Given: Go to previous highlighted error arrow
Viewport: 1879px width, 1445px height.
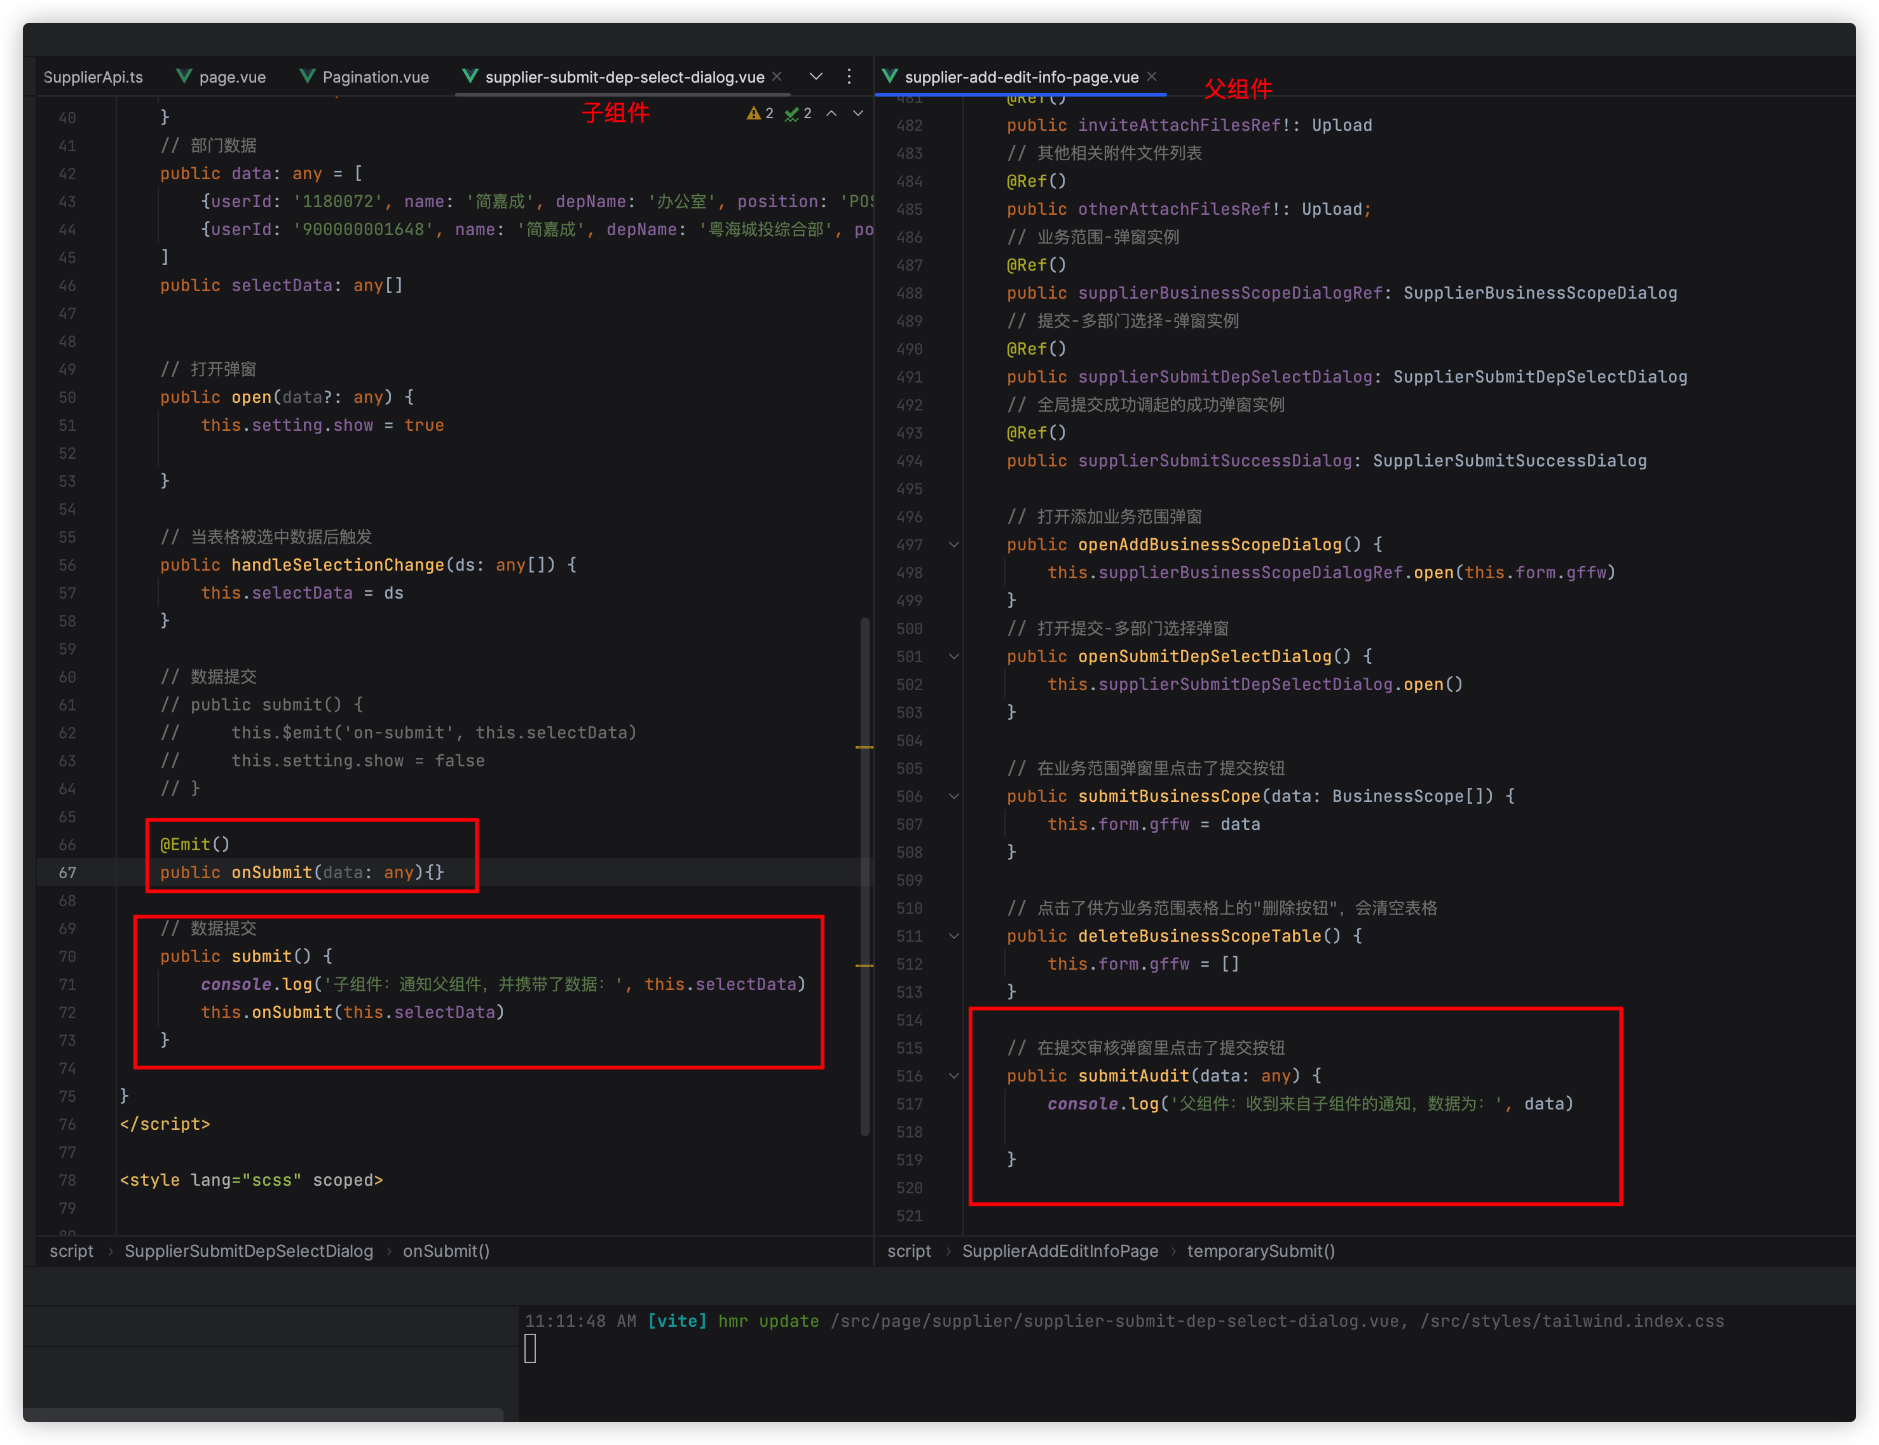Looking at the screenshot, I should pos(831,114).
